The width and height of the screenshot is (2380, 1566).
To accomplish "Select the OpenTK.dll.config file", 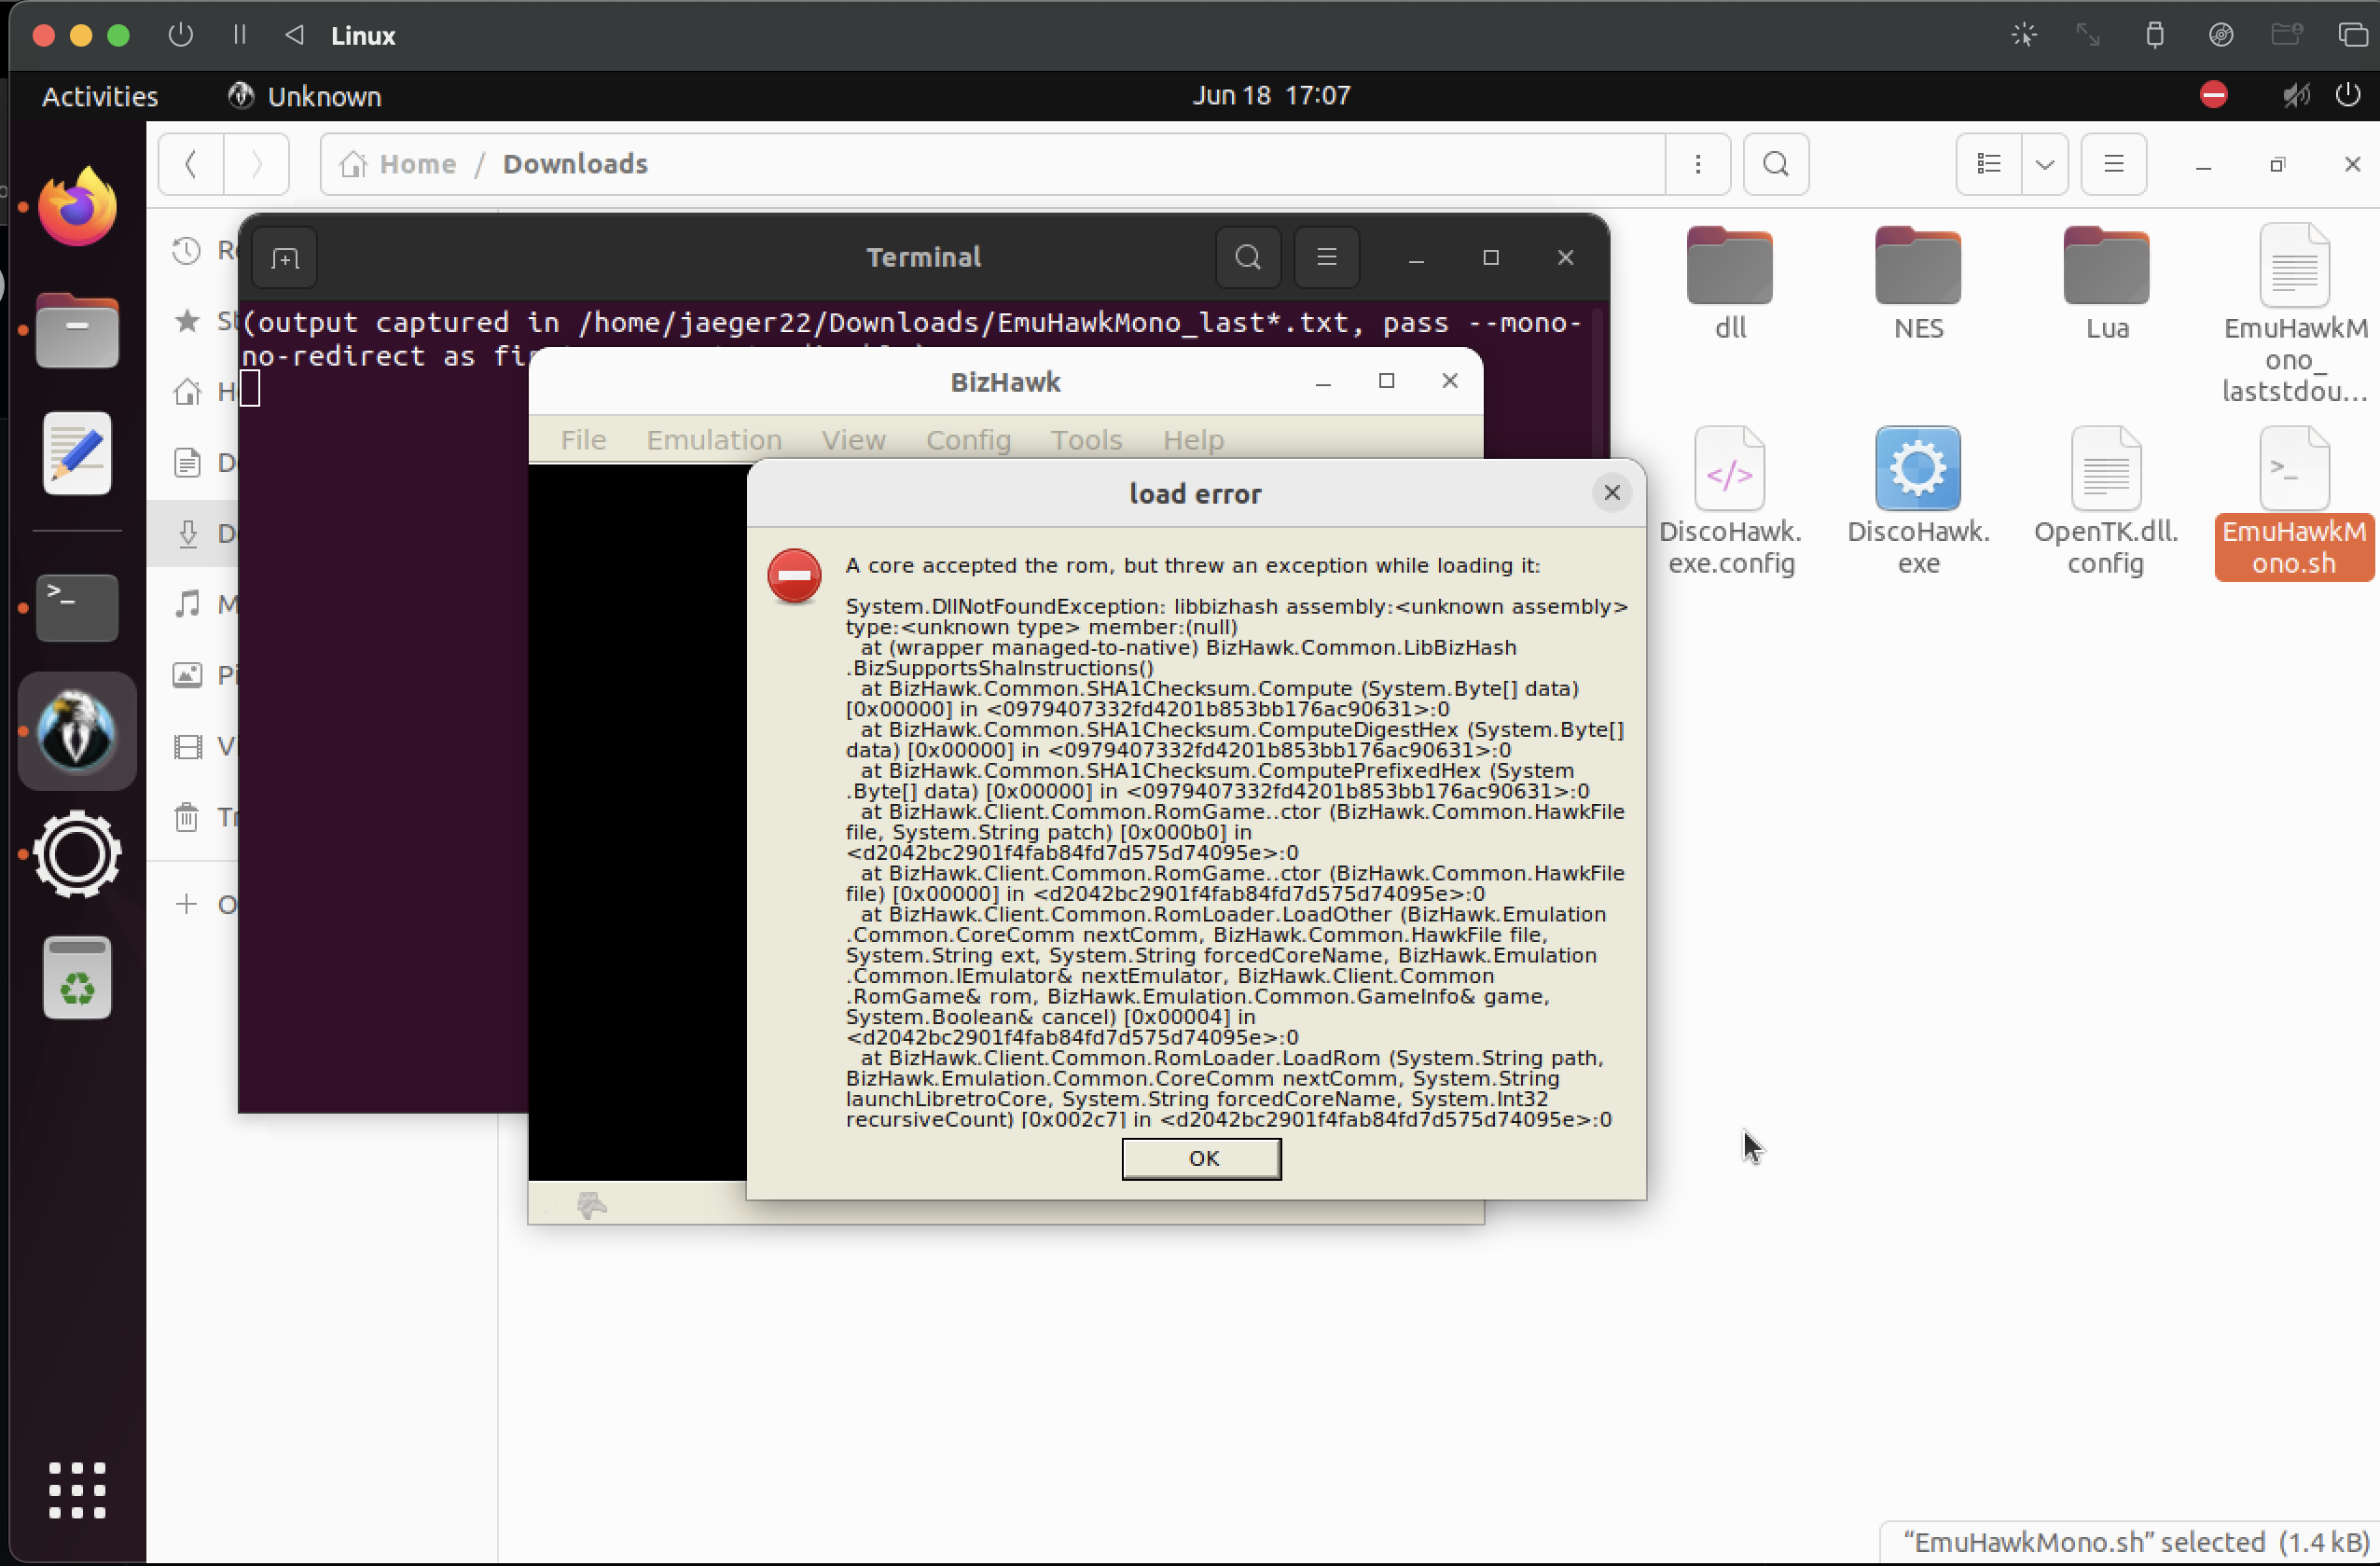I will pos(2105,470).
